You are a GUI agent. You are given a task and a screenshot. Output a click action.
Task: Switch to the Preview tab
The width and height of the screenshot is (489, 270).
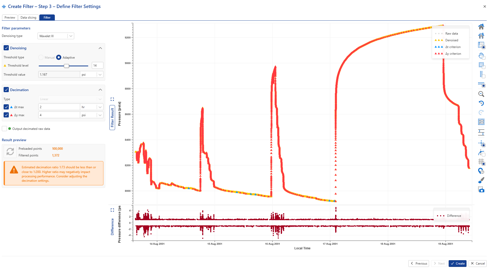(10, 18)
